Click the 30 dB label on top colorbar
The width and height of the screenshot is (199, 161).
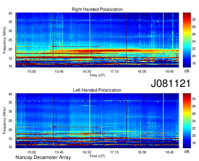(194, 20)
